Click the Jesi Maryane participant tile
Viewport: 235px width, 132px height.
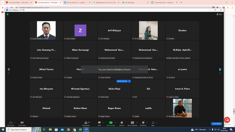(46, 89)
